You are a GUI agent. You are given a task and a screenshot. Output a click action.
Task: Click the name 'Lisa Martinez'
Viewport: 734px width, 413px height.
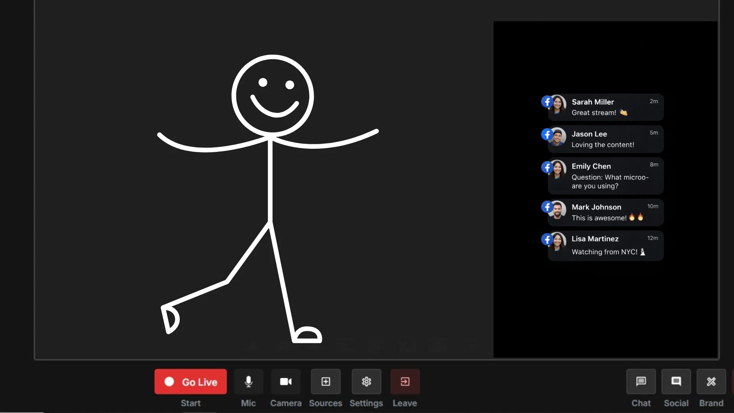pyautogui.click(x=595, y=239)
